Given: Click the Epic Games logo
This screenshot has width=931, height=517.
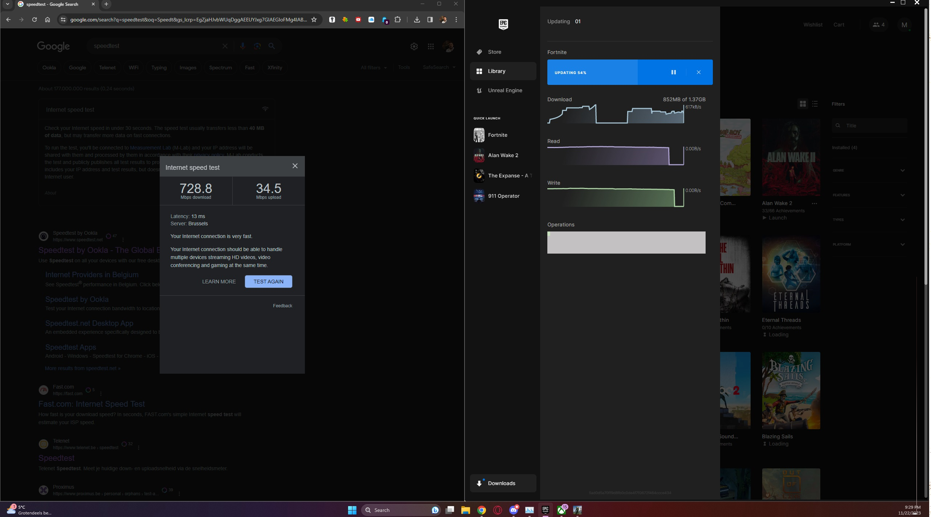Looking at the screenshot, I should pos(503,24).
